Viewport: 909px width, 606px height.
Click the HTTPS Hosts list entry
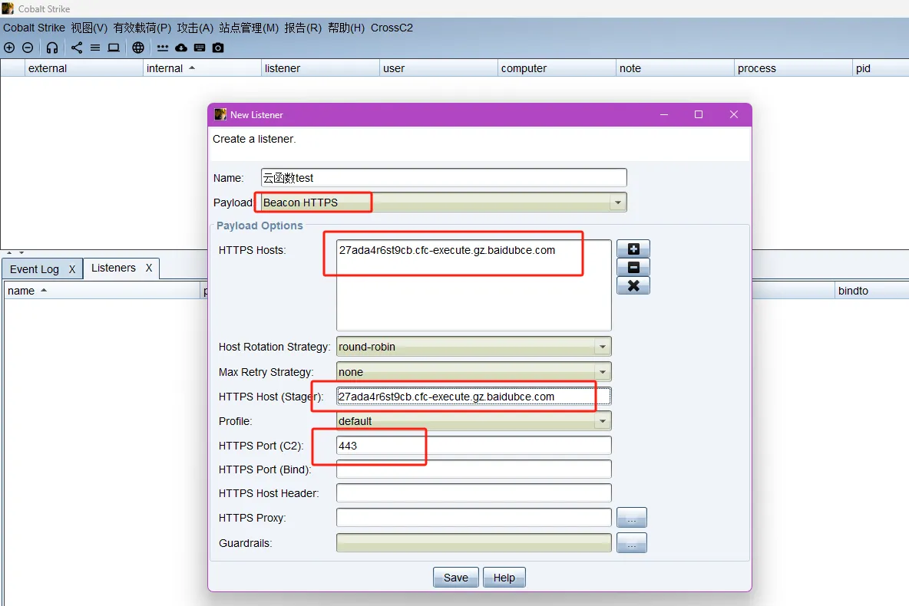tap(447, 250)
